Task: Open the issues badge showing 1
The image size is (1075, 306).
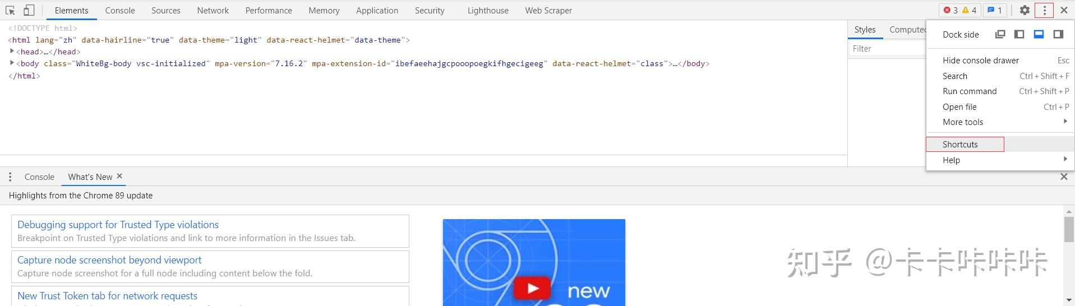Action: pyautogui.click(x=995, y=10)
